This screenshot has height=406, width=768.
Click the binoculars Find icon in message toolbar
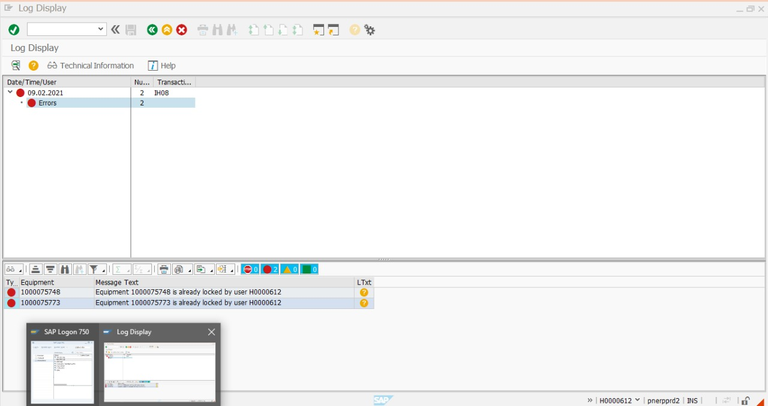tap(65, 269)
